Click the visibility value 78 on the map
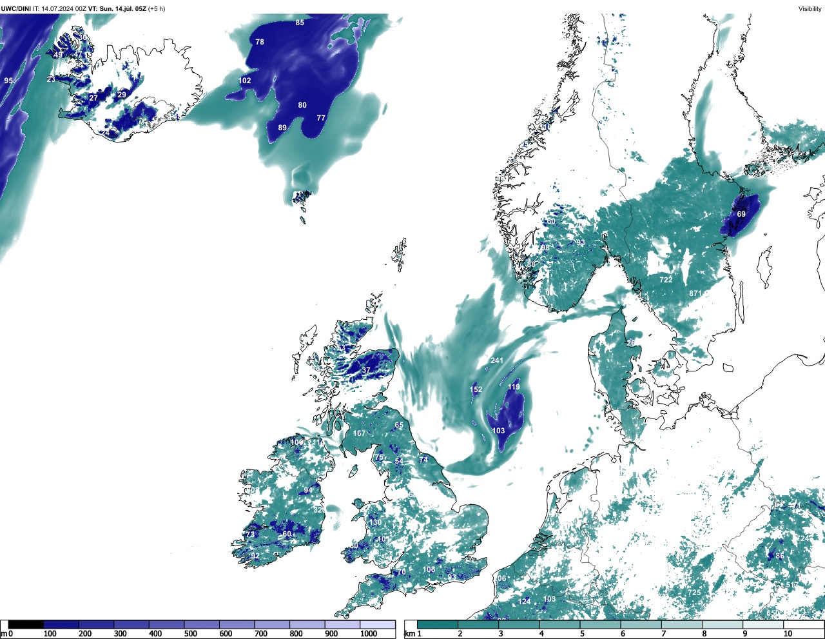825x639 pixels. pos(260,42)
